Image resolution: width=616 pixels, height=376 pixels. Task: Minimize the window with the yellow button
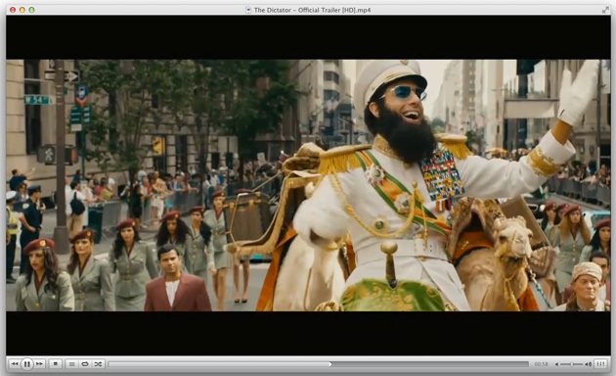tap(22, 10)
